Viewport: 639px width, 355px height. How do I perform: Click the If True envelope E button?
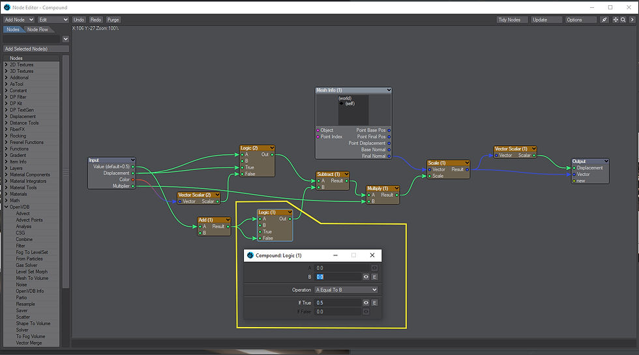coord(374,303)
